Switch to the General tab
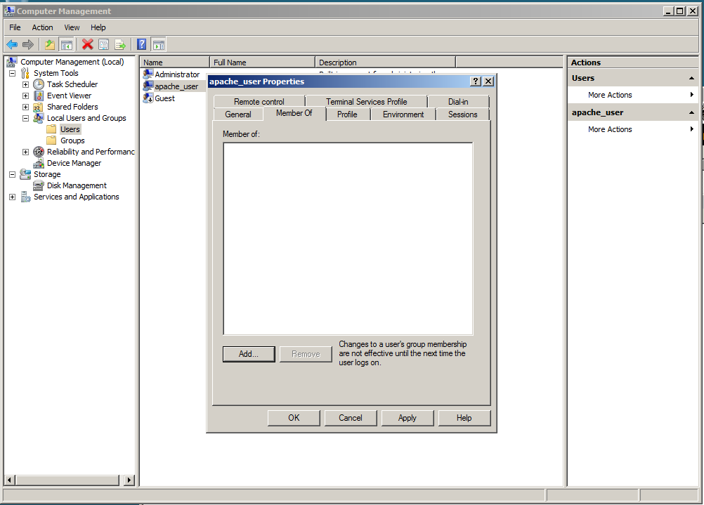704x505 pixels. (x=238, y=114)
